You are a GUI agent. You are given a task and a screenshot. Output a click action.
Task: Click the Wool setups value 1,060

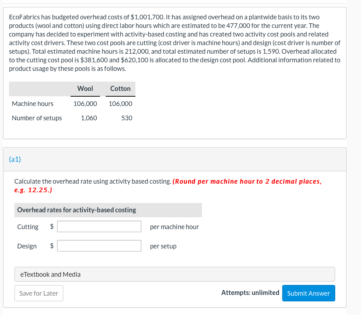(x=89, y=118)
